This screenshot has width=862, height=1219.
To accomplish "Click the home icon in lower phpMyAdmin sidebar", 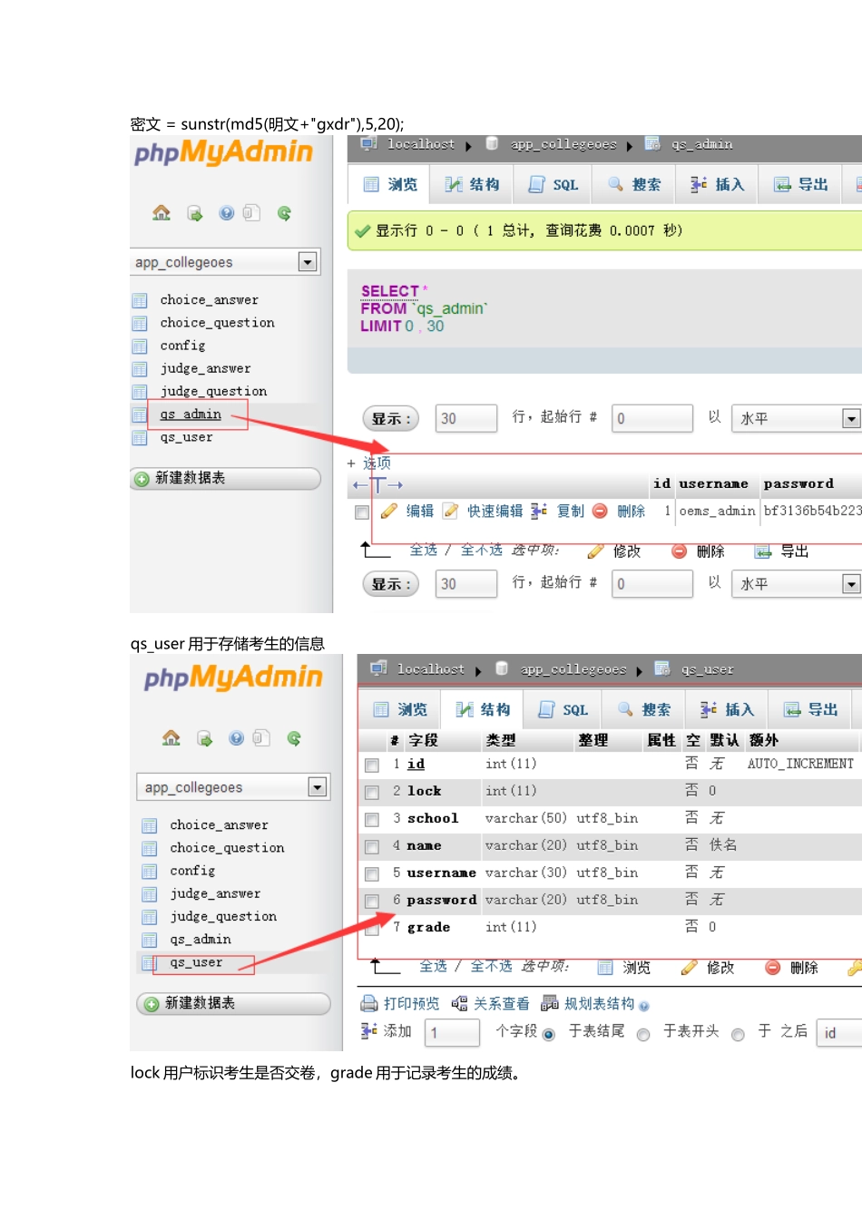I will point(171,737).
